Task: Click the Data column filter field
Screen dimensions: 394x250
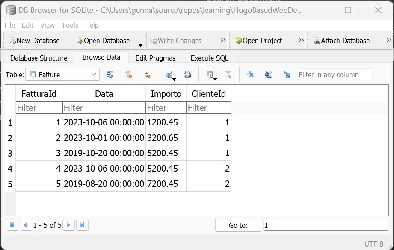Action: [x=104, y=108]
